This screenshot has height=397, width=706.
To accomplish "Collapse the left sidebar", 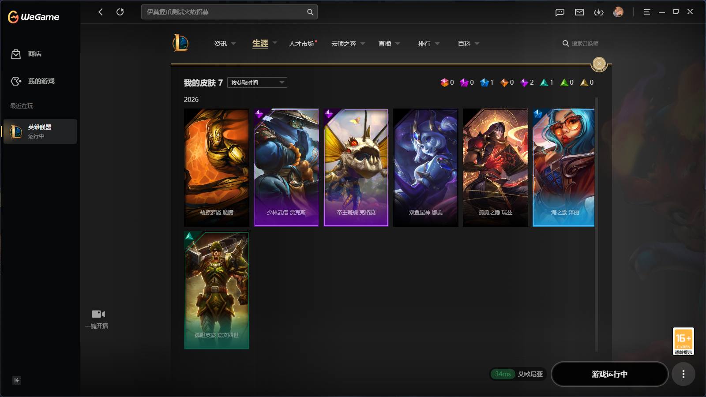I will click(17, 380).
